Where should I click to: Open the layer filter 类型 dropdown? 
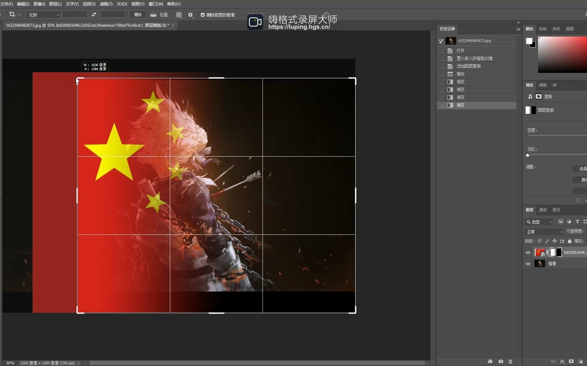click(539, 222)
